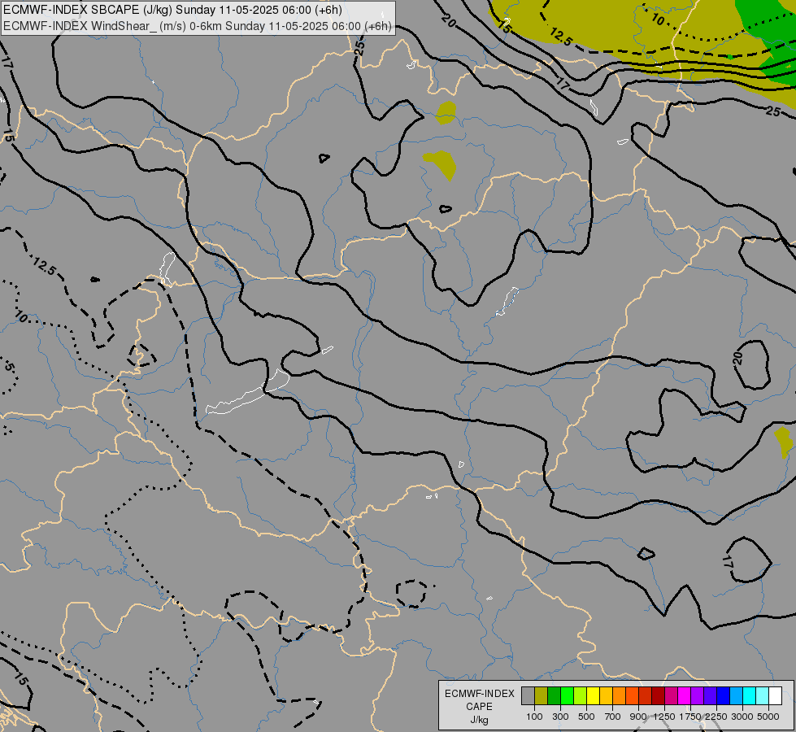Click the olive swatch in the CAPE legend
The height and width of the screenshot is (732, 796).
coord(542,696)
